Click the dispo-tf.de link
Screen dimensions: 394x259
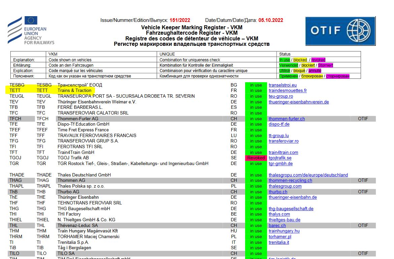pyautogui.click(x=279, y=124)
